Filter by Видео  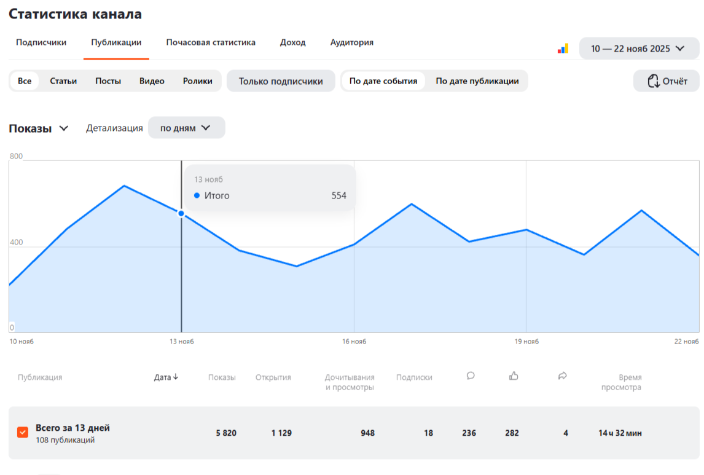pyautogui.click(x=152, y=81)
